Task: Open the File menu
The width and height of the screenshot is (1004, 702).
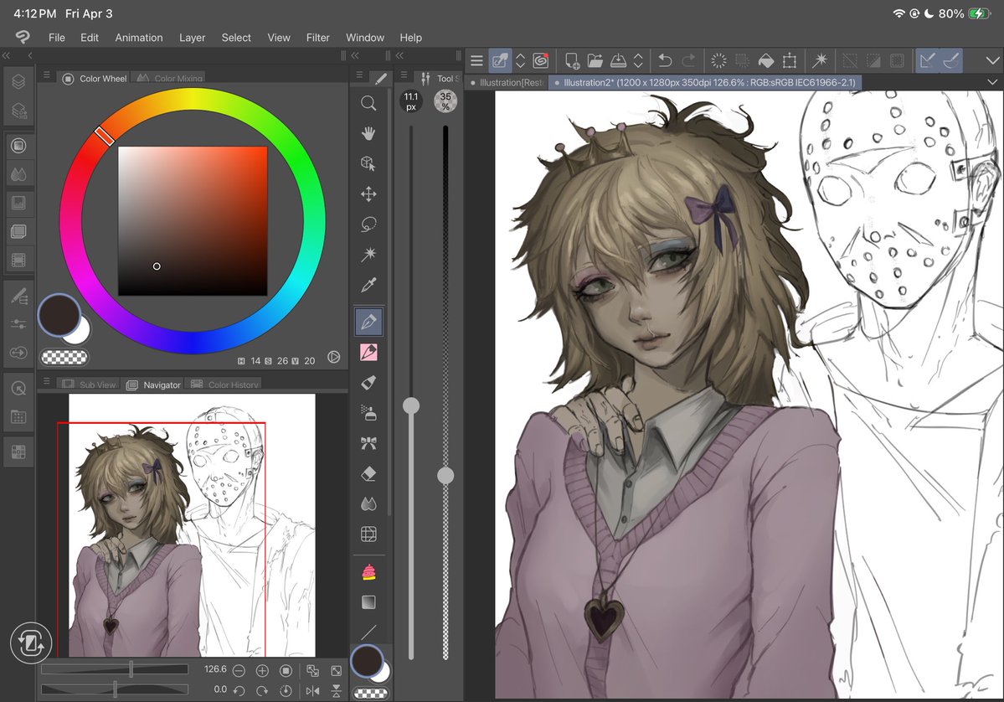Action: [x=56, y=37]
